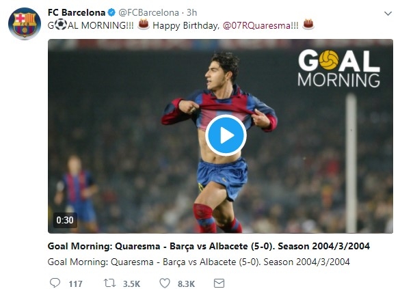Send tweet via direct message envelope icon

click(x=219, y=283)
